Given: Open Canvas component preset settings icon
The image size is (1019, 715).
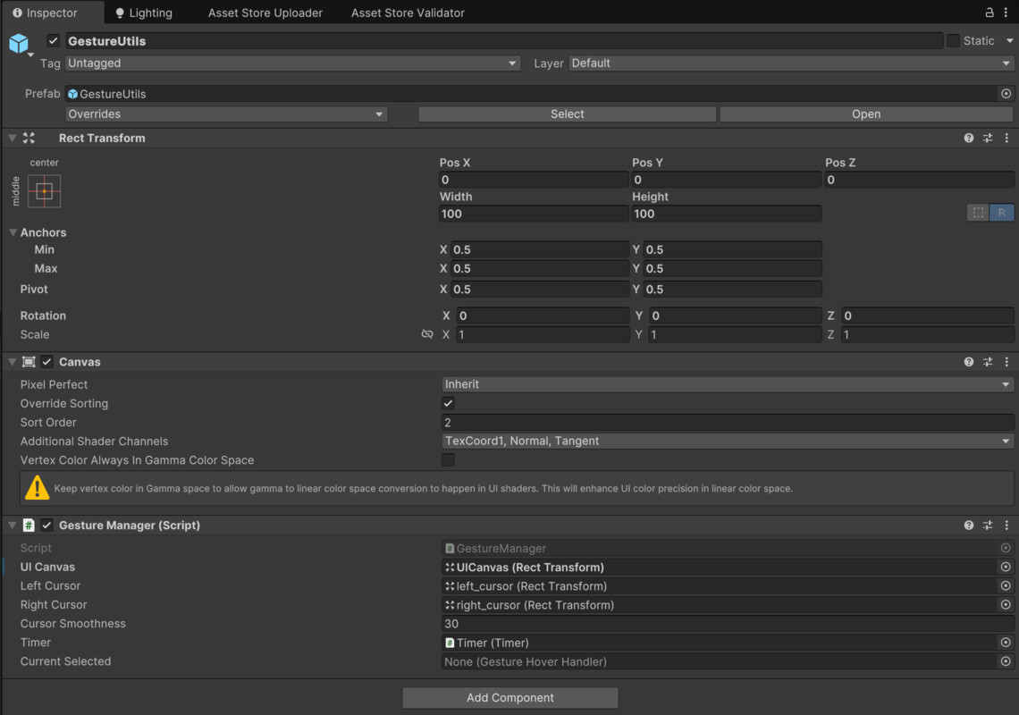Looking at the screenshot, I should [x=988, y=362].
